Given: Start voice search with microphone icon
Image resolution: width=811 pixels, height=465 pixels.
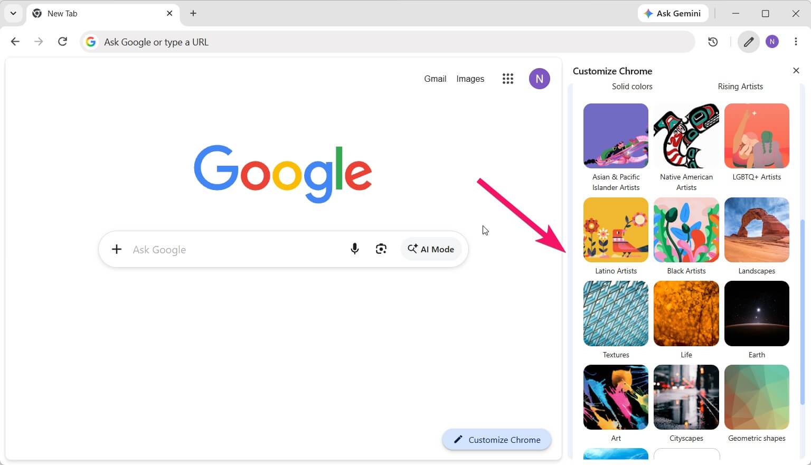Looking at the screenshot, I should pos(355,249).
